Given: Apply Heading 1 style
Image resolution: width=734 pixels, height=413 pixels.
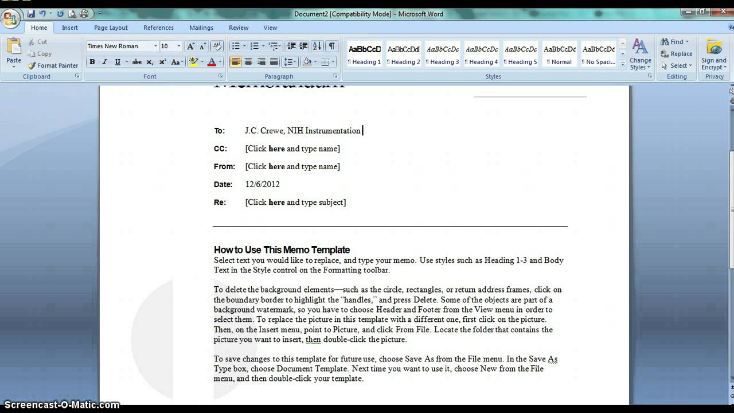Looking at the screenshot, I should [x=365, y=54].
